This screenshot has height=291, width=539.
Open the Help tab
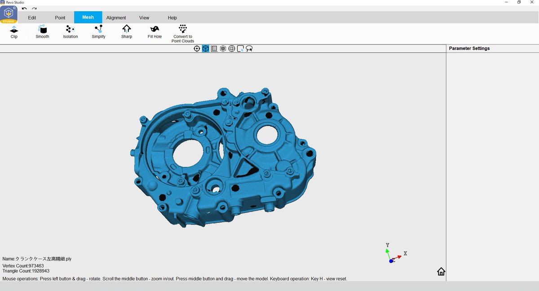coord(172,18)
